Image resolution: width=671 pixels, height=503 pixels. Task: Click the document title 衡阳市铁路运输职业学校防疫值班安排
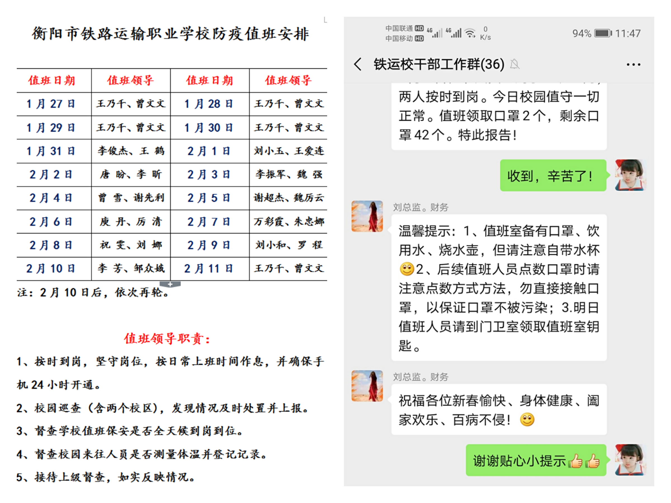click(x=171, y=34)
